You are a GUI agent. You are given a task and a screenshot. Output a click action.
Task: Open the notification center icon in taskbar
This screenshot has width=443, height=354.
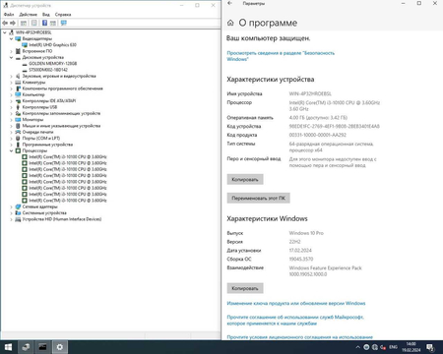[x=430, y=347]
